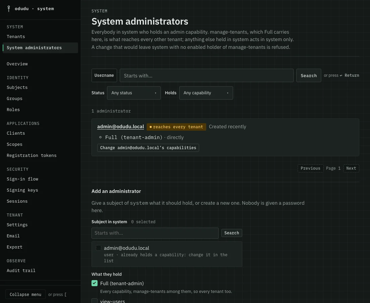
Task: Click the '0 selected' counter
Action: coord(143,222)
